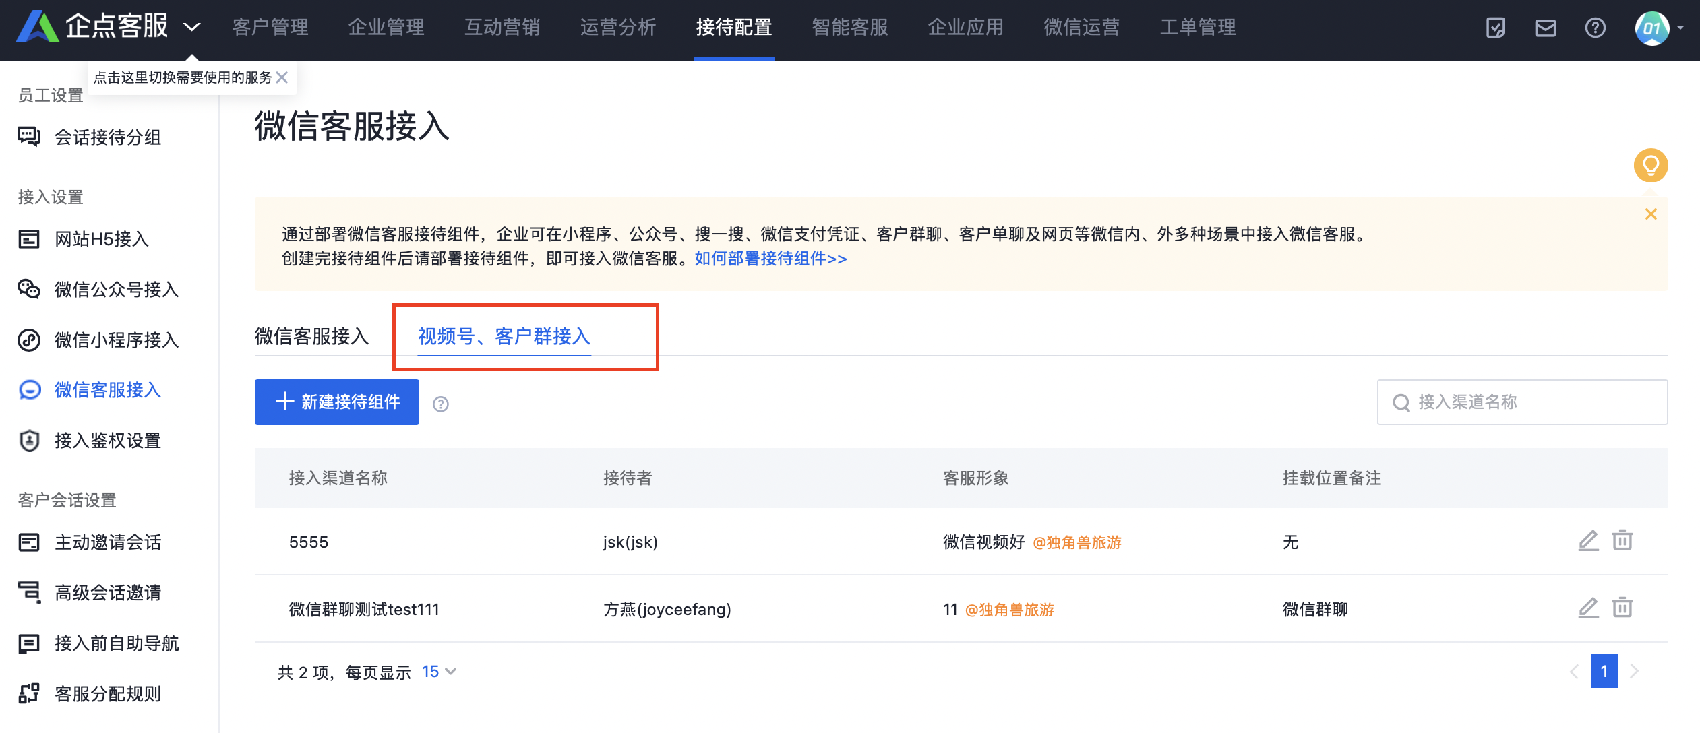1700x733 pixels.
Task: Delete the 微信群聊测试test111 row with trash icon
Action: click(x=1622, y=608)
